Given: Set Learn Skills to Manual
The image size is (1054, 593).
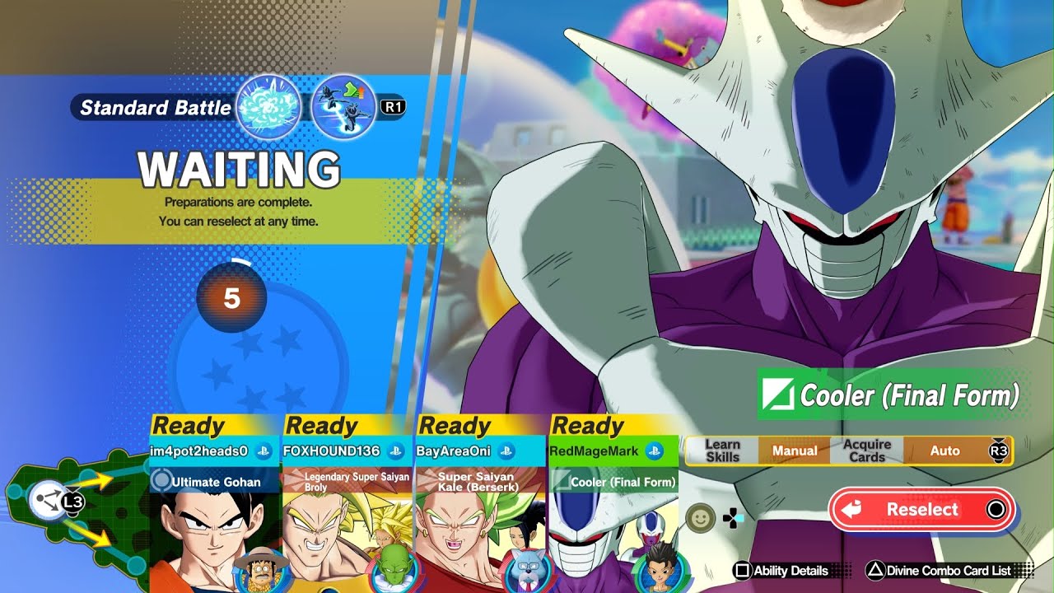Looking at the screenshot, I should click(795, 451).
